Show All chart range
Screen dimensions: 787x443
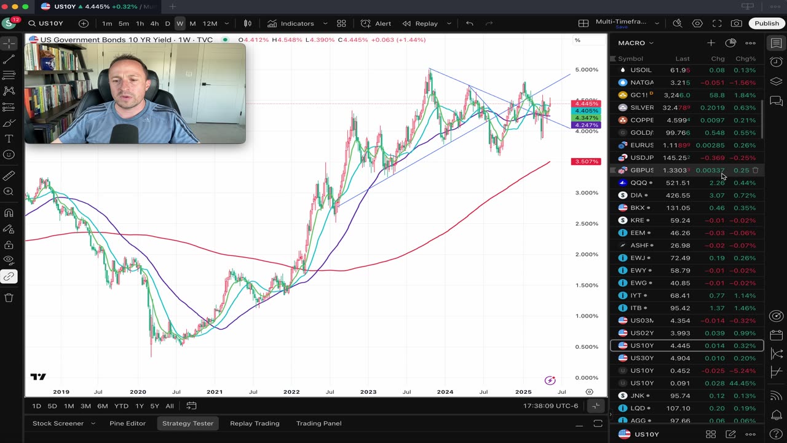click(x=170, y=406)
